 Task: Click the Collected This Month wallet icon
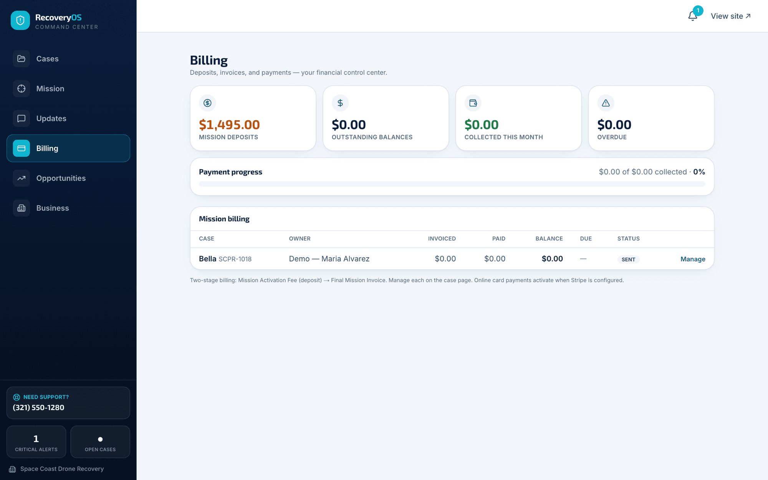pyautogui.click(x=473, y=103)
